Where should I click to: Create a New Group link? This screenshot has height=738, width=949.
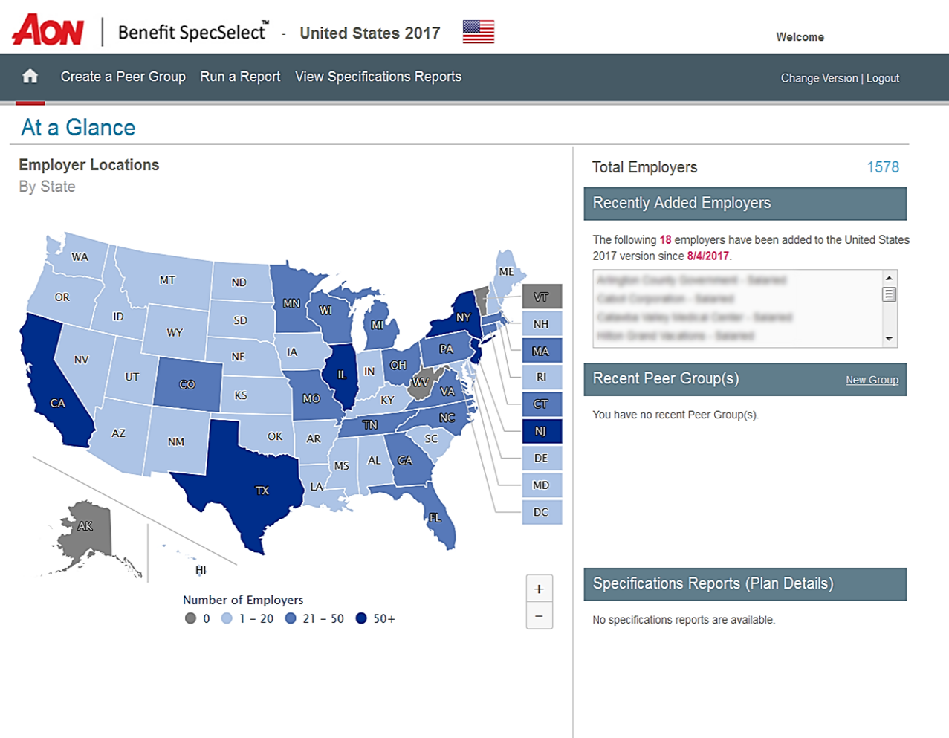tap(872, 380)
